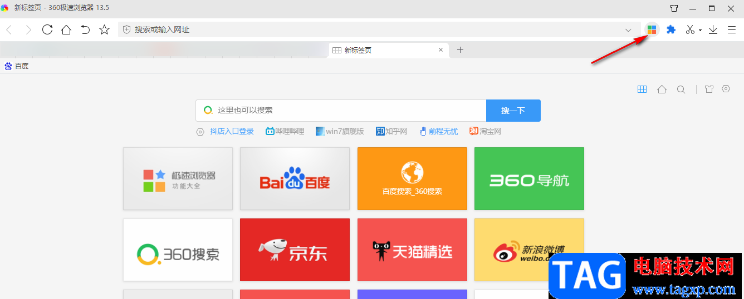
Task: Click the address bar URL field
Action: click(379, 30)
